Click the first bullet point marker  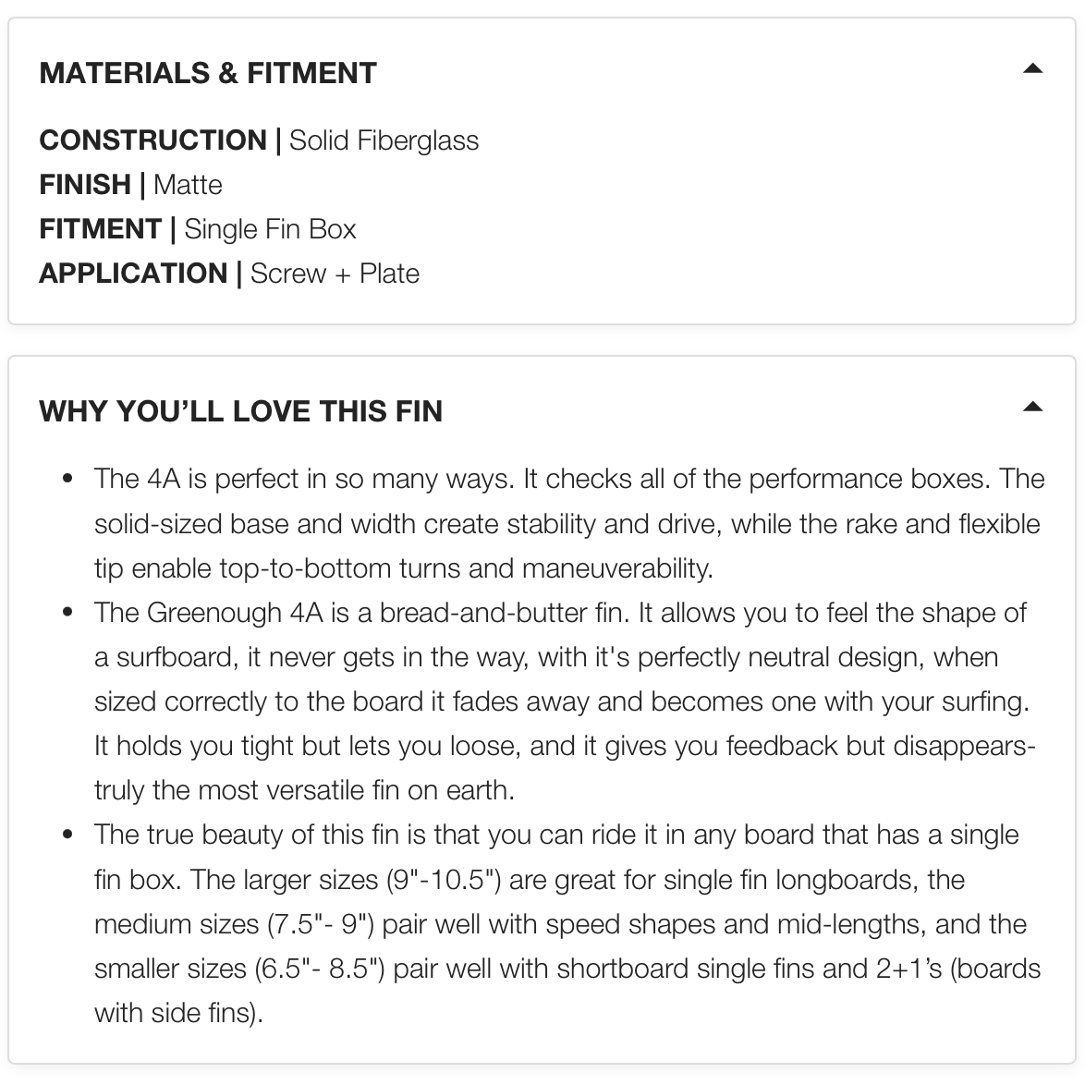tap(67, 480)
